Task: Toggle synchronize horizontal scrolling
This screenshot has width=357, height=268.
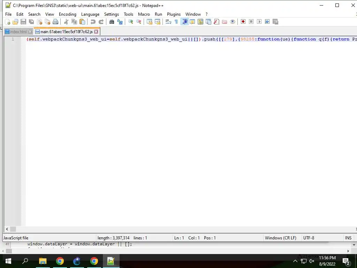Action: [x=158, y=22]
